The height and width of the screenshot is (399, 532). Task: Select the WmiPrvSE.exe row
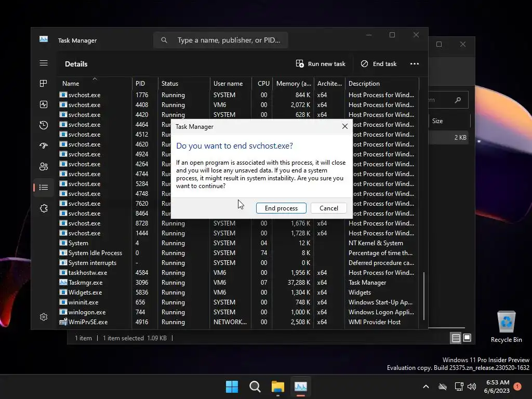tap(238, 322)
